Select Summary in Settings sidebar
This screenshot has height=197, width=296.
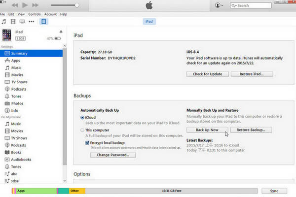(32, 53)
